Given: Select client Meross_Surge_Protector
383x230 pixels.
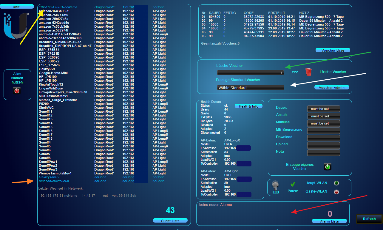Looking at the screenshot, I should tap(58, 100).
